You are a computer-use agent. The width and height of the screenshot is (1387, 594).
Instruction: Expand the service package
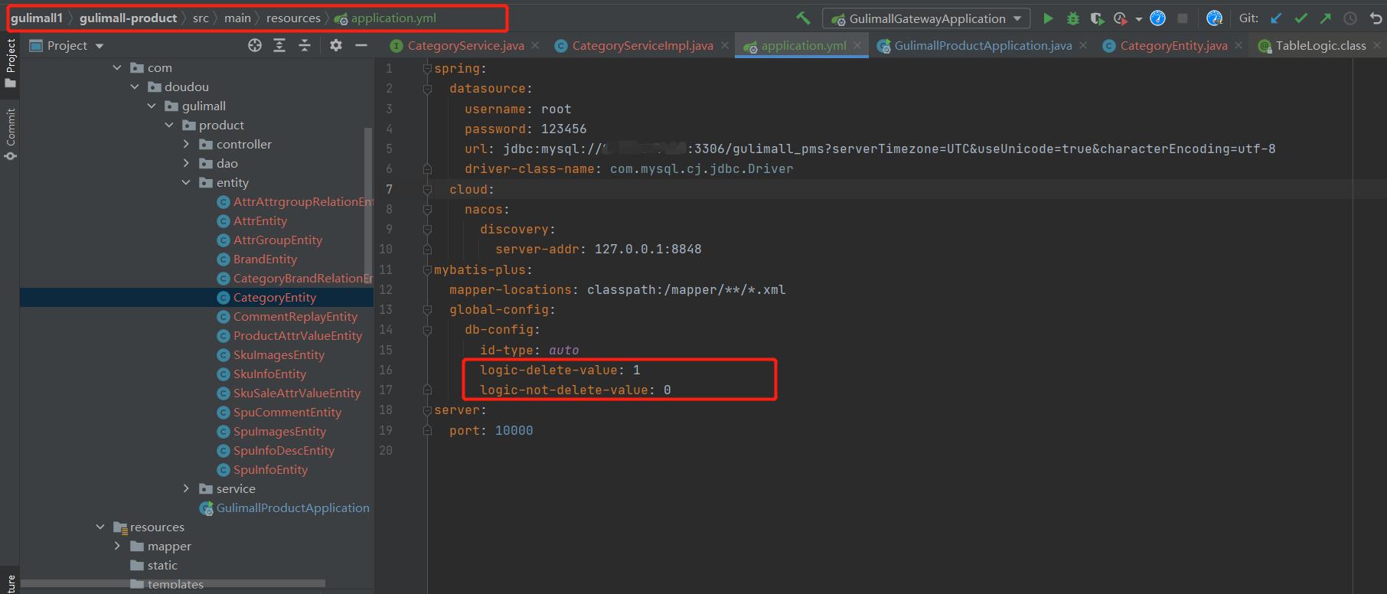186,489
